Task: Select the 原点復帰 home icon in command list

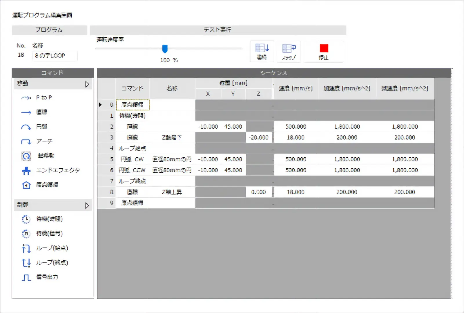Action: 26,185
